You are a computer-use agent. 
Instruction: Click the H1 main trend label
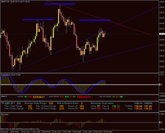point(71,97)
